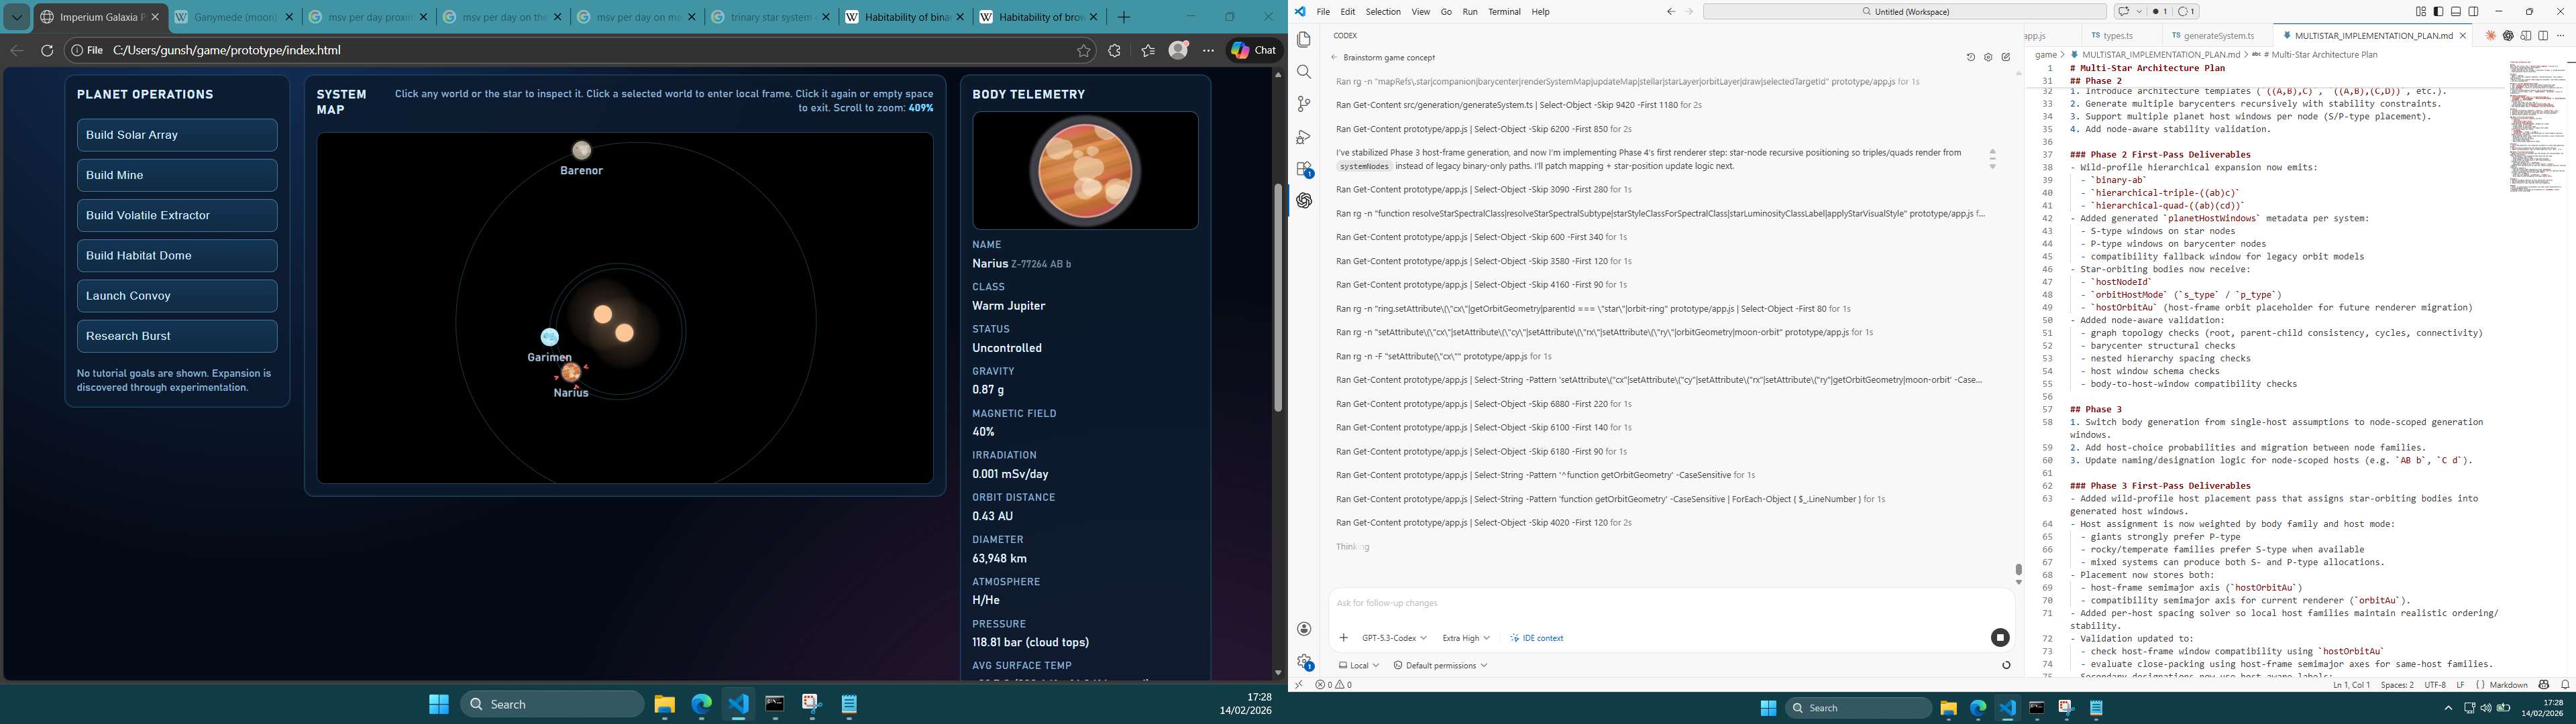The height and width of the screenshot is (724, 2576).
Task: Toggle the IDE context option
Action: [x=1537, y=638]
